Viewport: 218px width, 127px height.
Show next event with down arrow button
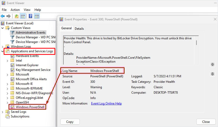click(x=213, y=74)
